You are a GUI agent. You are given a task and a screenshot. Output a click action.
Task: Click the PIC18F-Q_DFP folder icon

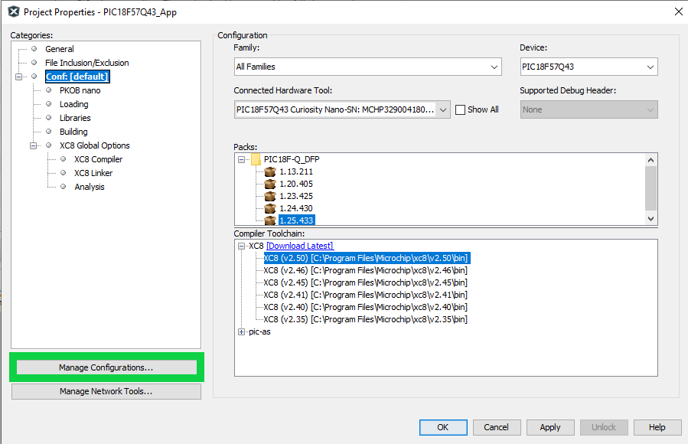point(256,159)
